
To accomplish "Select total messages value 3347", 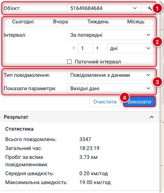I will tap(85, 139).
